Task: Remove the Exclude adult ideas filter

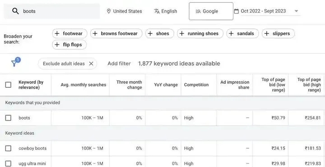Action: (x=91, y=63)
